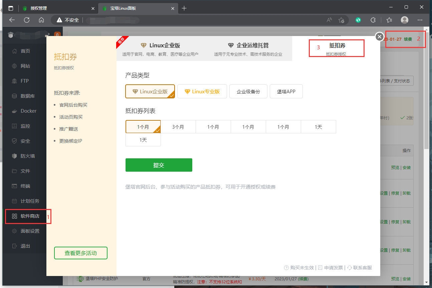Viewport: 432px width, 288px height.
Task: Click the logout icon beside 退出
Action: pyautogui.click(x=14, y=246)
